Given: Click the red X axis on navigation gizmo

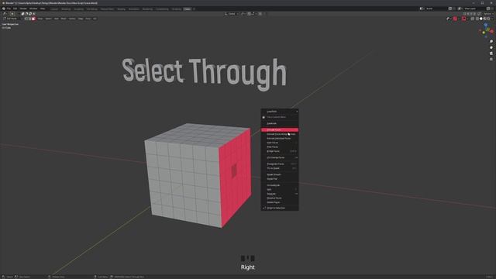Looking at the screenshot, I should pyautogui.click(x=491, y=31).
